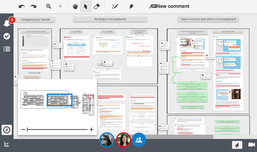Expand the zoom dropdown arrow

pyautogui.click(x=60, y=6)
